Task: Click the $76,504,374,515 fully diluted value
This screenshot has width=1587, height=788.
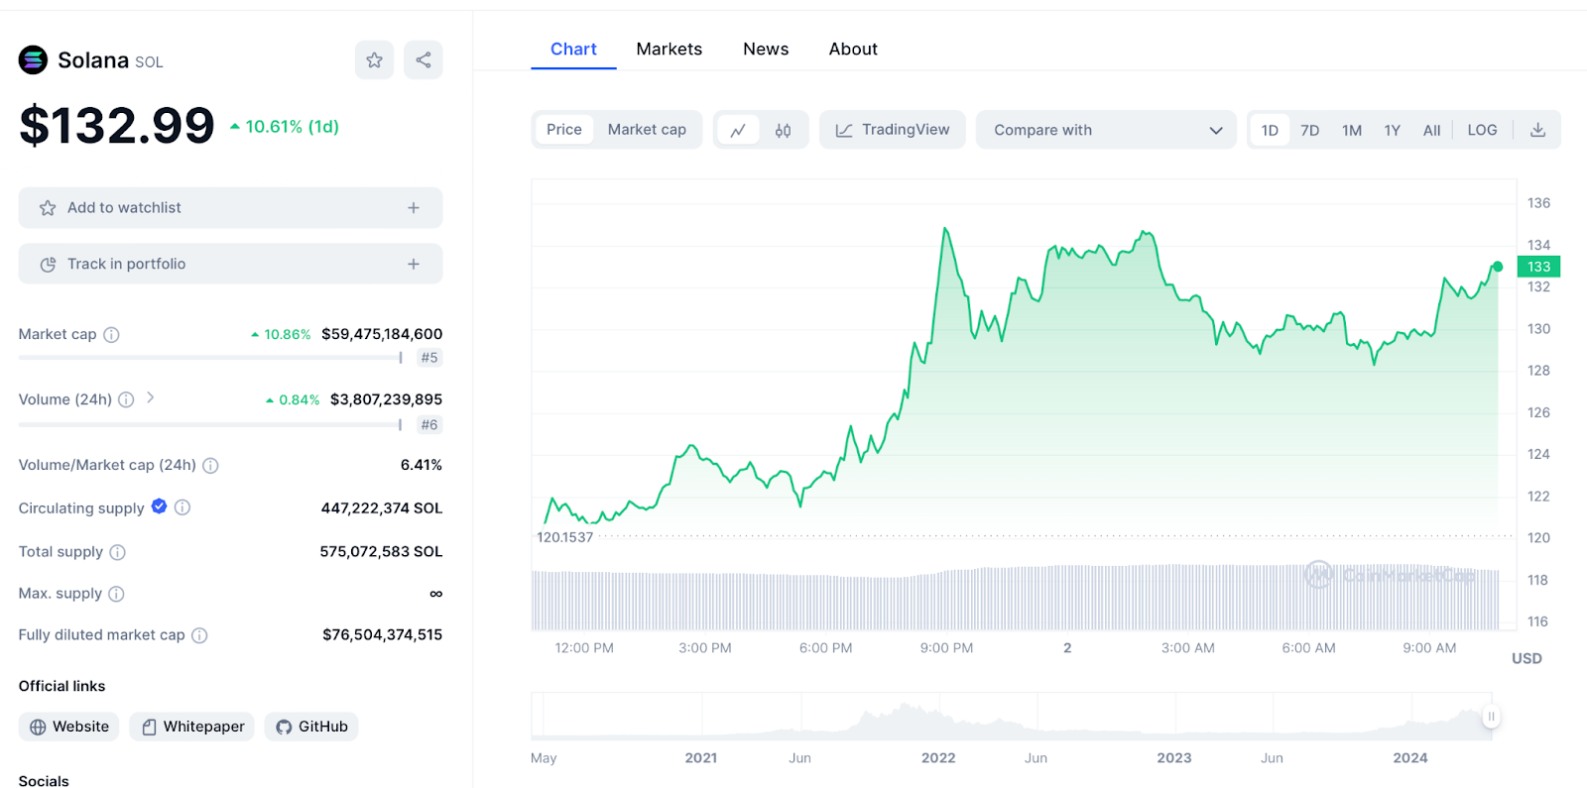Action: click(383, 635)
